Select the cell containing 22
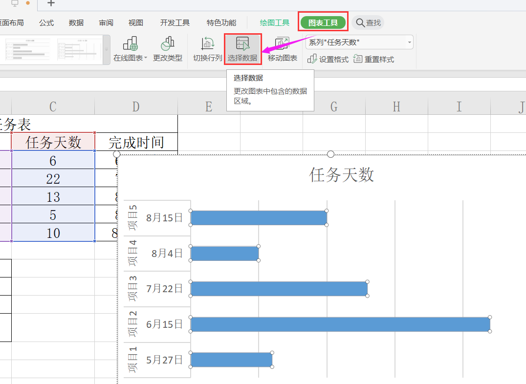The height and width of the screenshot is (384, 526). click(53, 178)
